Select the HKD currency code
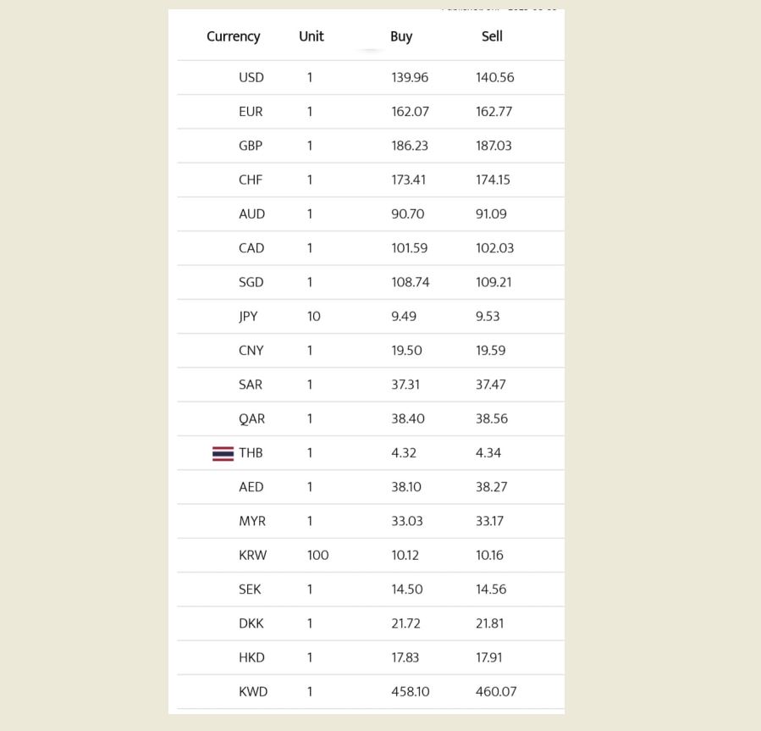 pyautogui.click(x=251, y=657)
